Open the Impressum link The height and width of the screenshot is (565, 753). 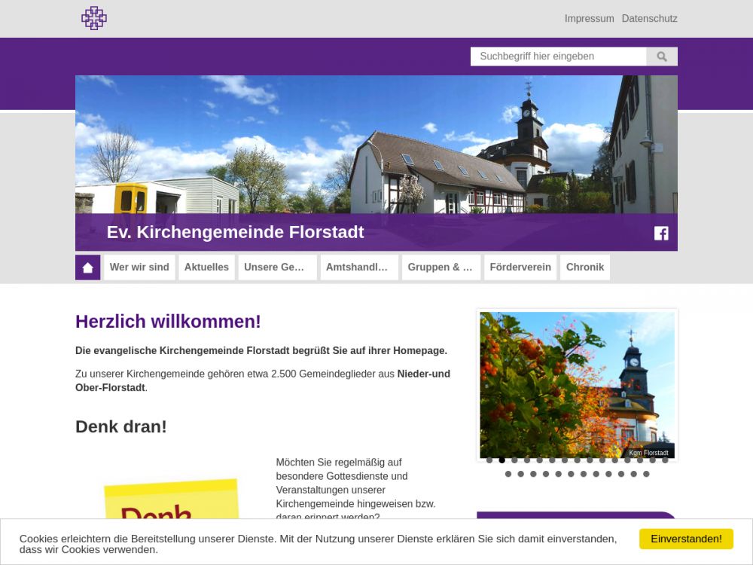[x=589, y=18]
